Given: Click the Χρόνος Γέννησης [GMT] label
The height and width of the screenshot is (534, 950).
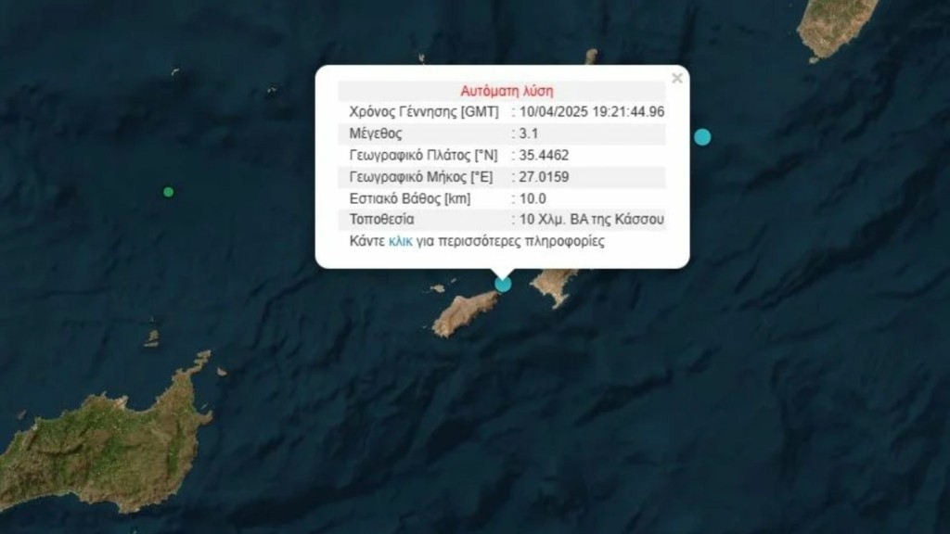Looking at the screenshot, I should coord(424,112).
